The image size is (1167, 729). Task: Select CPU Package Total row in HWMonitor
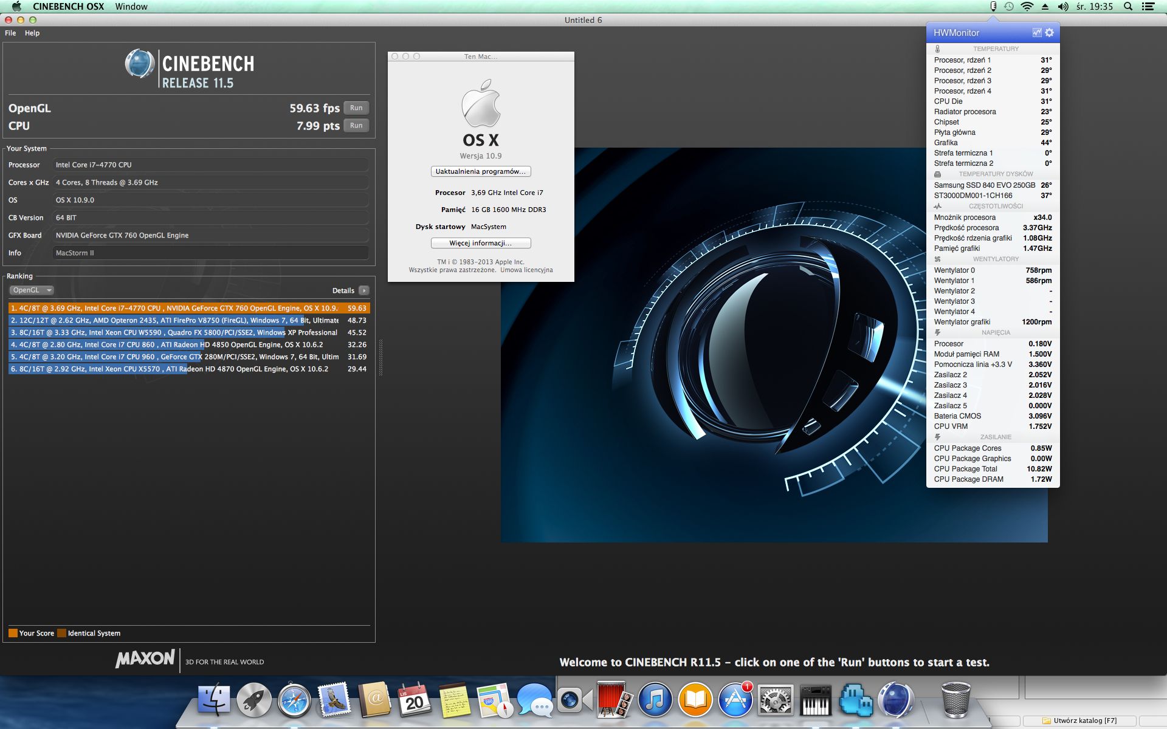(x=993, y=469)
